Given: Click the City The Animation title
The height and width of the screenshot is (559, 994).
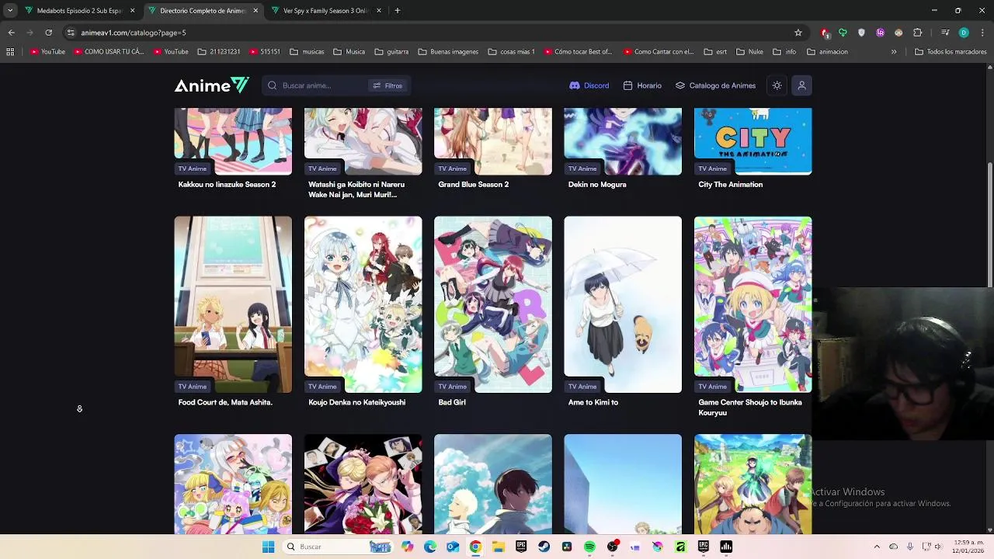Looking at the screenshot, I should click(x=730, y=185).
